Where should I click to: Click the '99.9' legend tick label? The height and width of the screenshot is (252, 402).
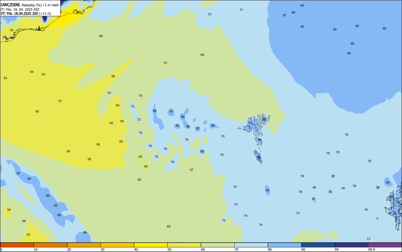(x=371, y=249)
